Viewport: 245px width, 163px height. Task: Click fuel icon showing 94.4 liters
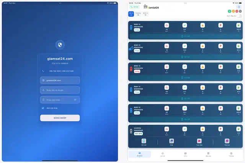point(238,46)
